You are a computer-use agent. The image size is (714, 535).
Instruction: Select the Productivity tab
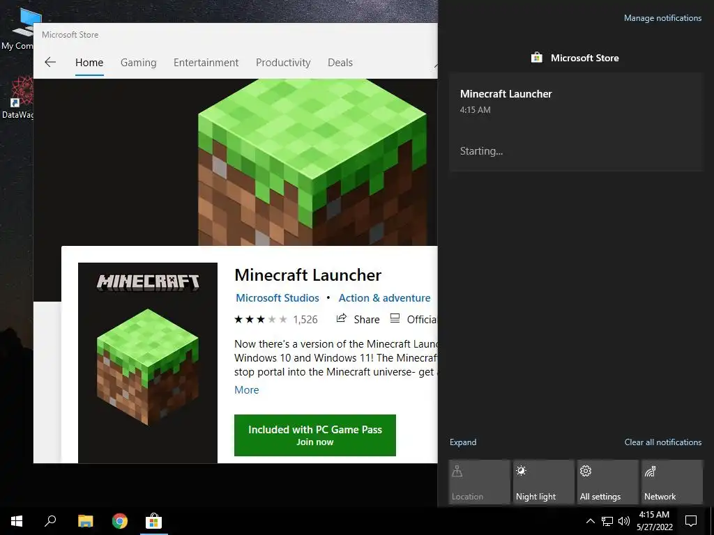(283, 62)
